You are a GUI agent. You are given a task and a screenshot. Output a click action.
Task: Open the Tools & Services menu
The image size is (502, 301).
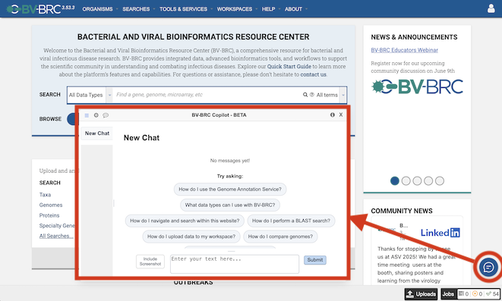tap(184, 9)
